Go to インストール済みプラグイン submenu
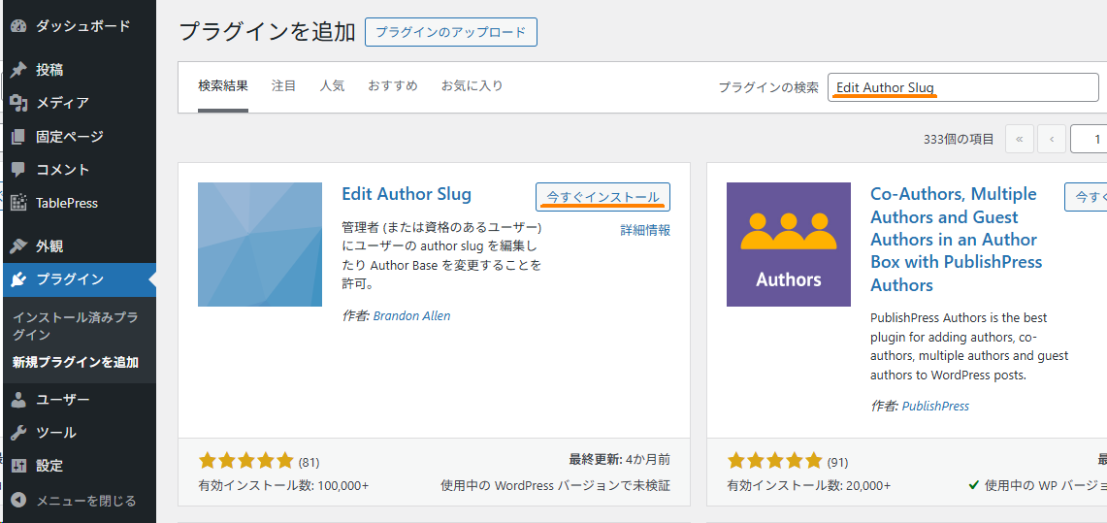The width and height of the screenshot is (1107, 523). (x=76, y=325)
